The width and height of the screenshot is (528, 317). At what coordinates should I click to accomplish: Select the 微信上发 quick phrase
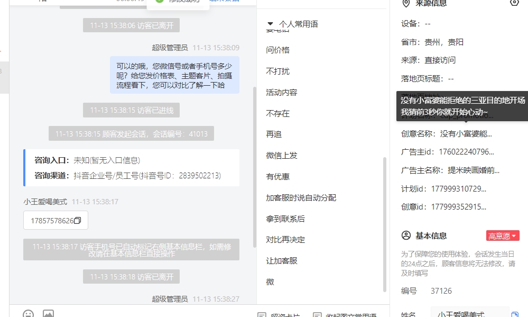coord(282,156)
